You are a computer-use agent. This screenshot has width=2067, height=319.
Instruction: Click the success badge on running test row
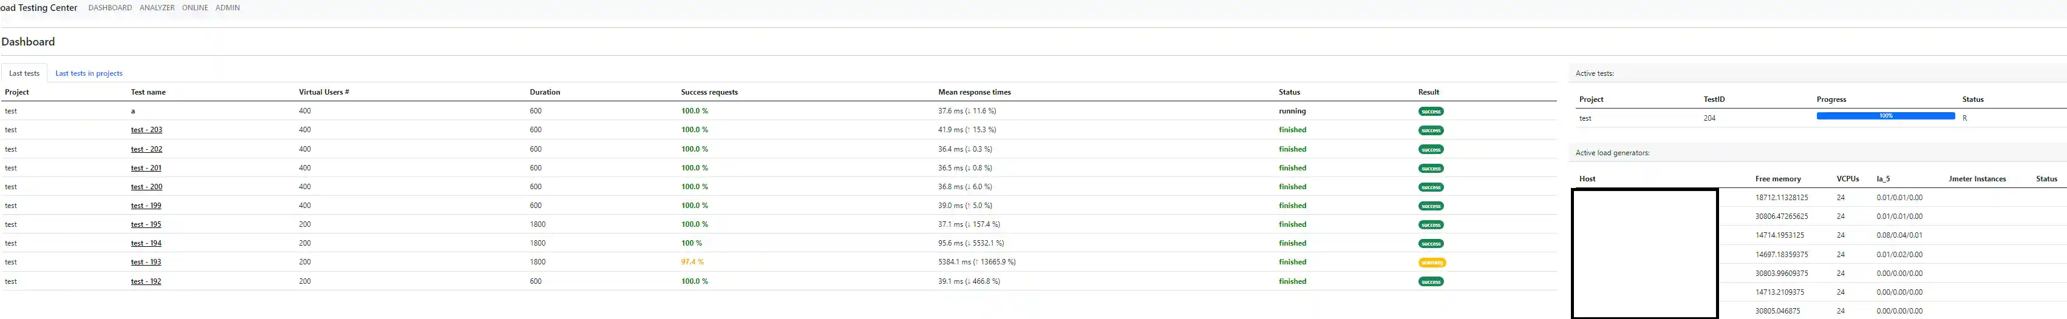pyautogui.click(x=1431, y=112)
